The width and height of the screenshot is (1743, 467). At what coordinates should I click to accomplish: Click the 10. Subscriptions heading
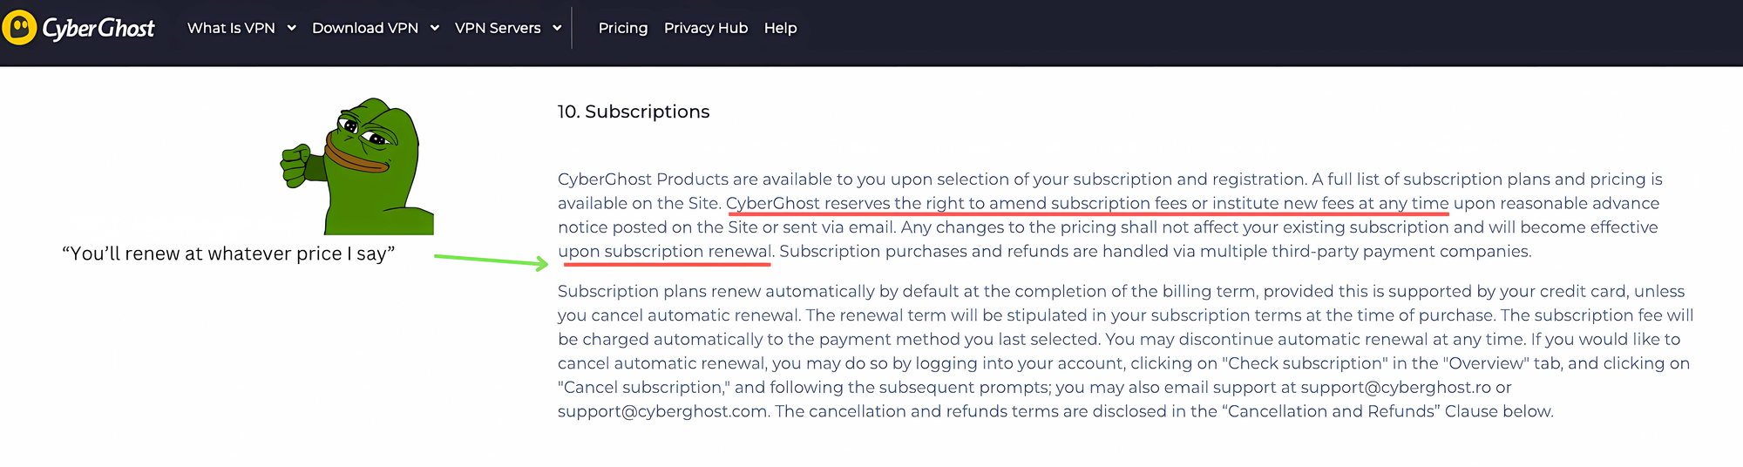634,112
